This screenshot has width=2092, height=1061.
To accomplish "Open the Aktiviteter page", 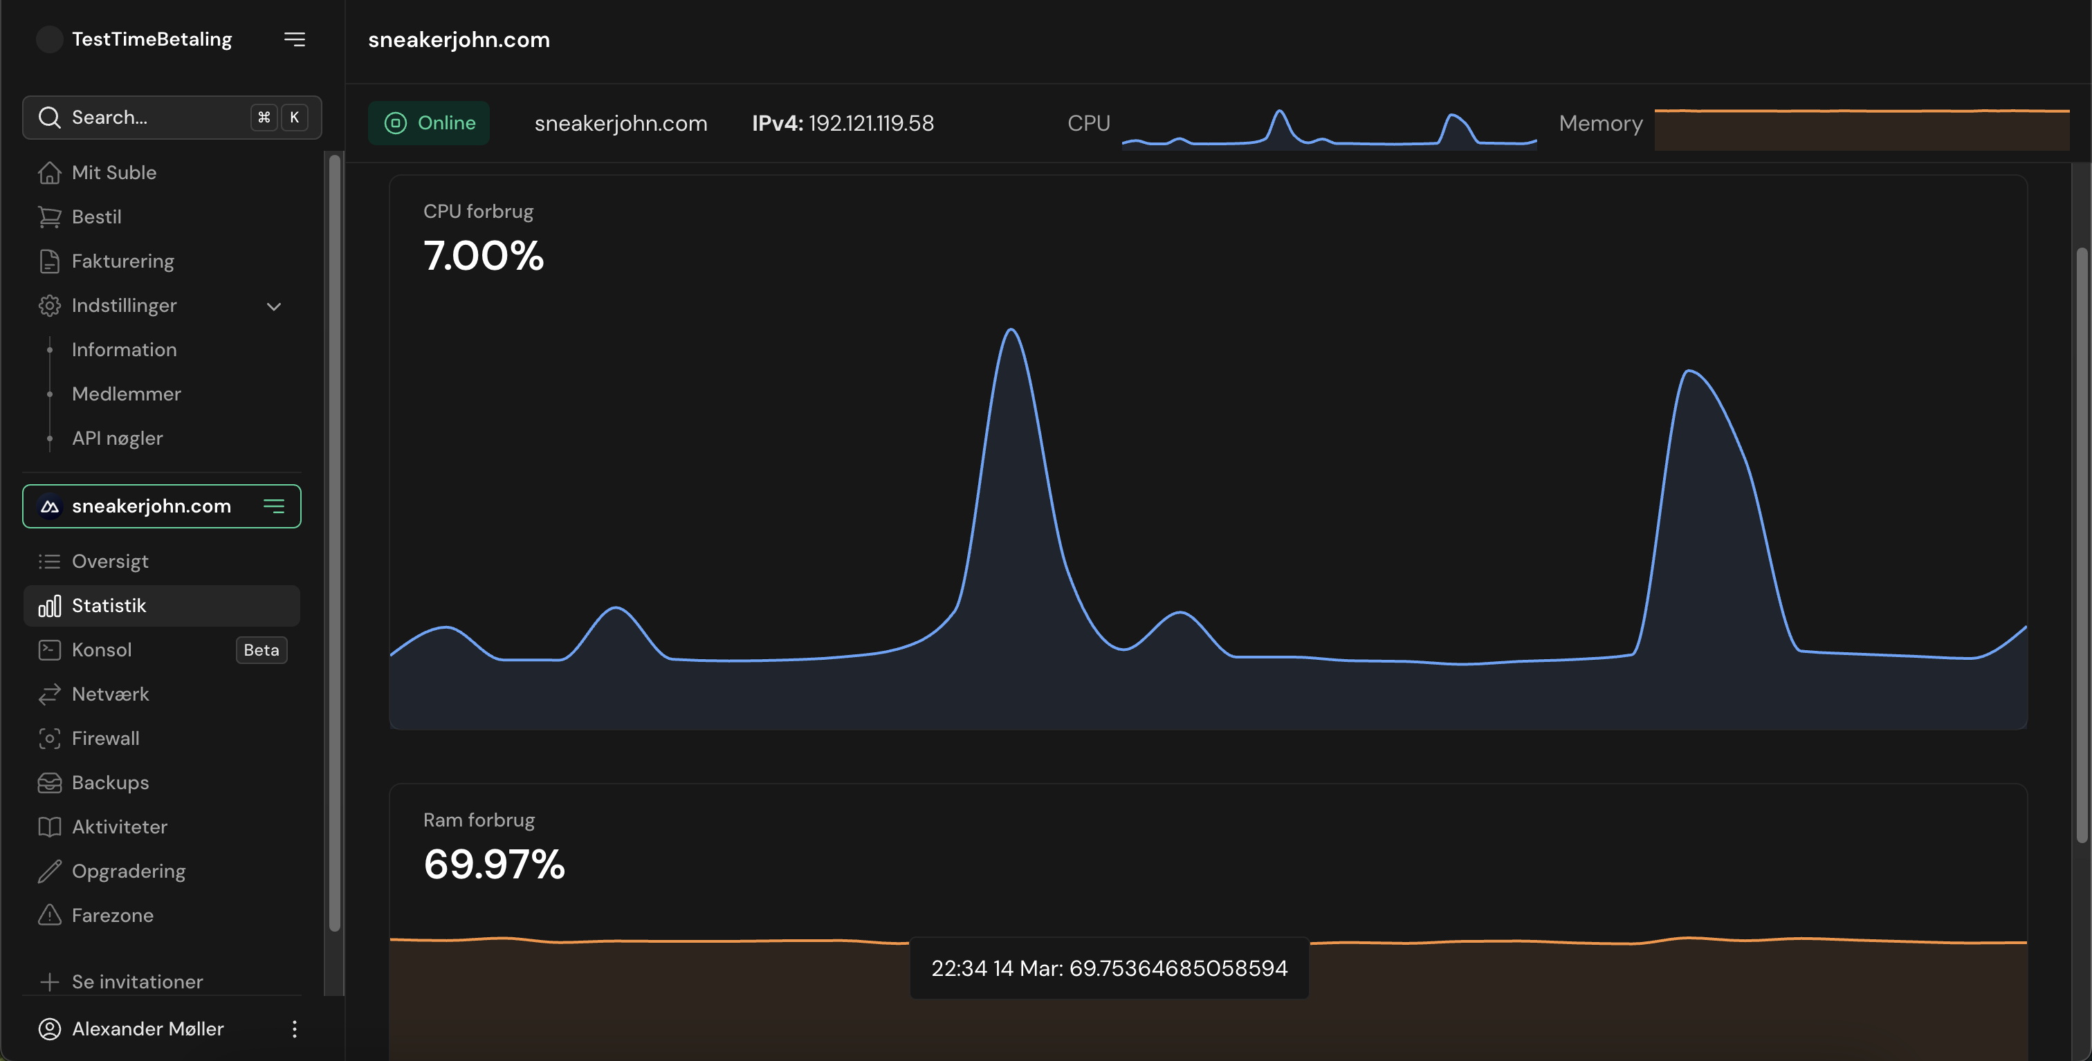I will click(x=120, y=827).
